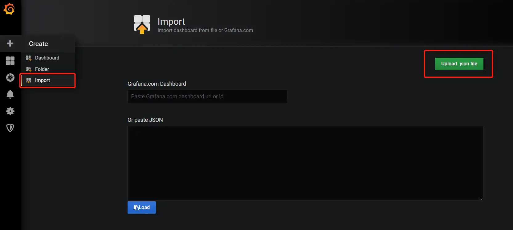Click the Grafana logo home icon
Screen dimensions: 513x230
(x=9, y=9)
